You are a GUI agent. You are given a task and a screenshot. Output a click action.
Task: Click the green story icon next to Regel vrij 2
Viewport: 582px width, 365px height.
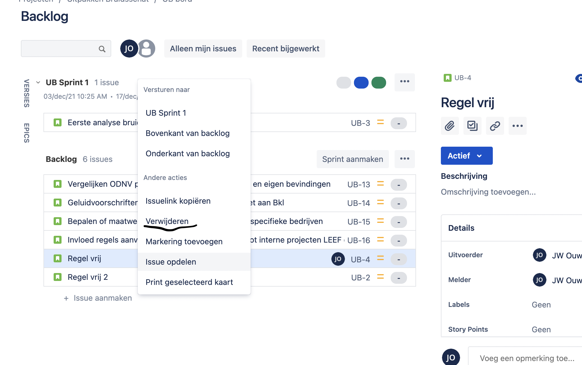click(x=57, y=277)
